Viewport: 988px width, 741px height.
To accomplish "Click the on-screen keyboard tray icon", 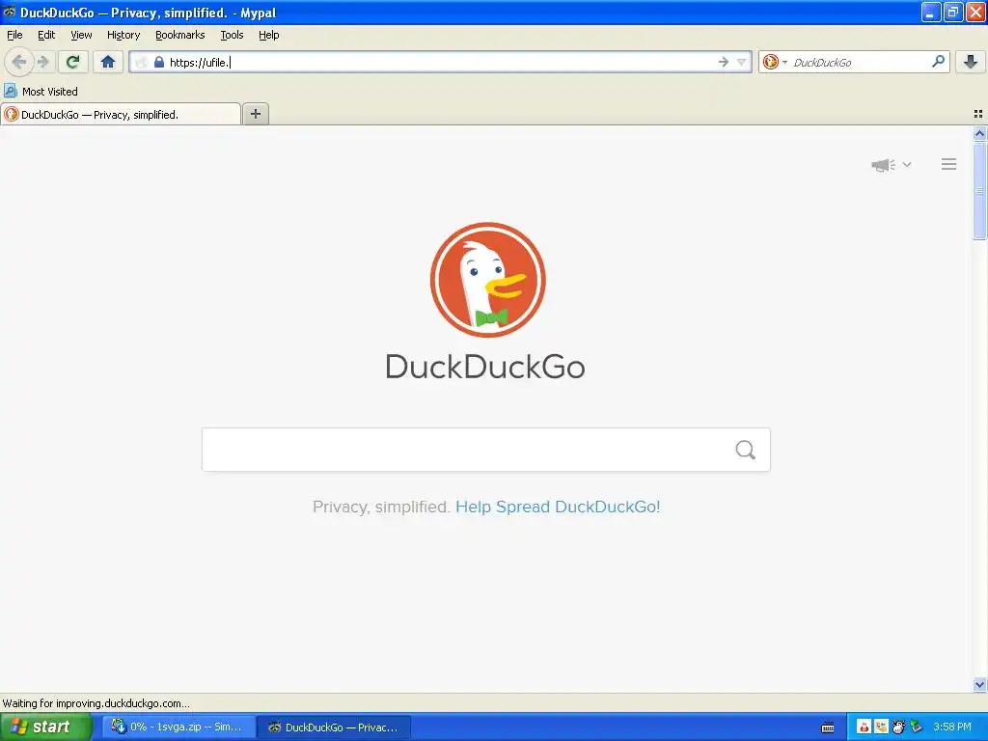I will [x=828, y=727].
